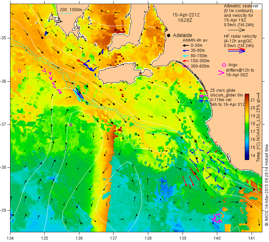Click the magenta 300-600m legend arrow

point(186,66)
